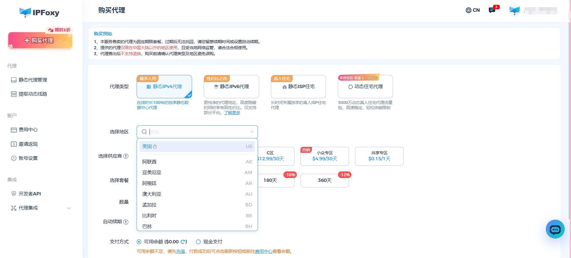Select the 360天 package
Screen dimensions: 571x258
[x=325, y=180]
